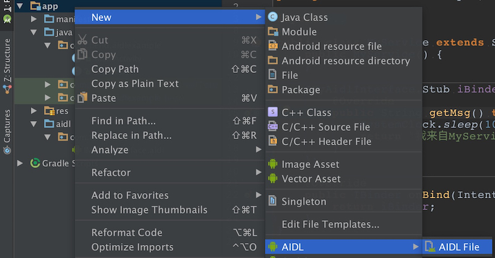
Task: Click the AIDL android icon
Action: click(273, 247)
